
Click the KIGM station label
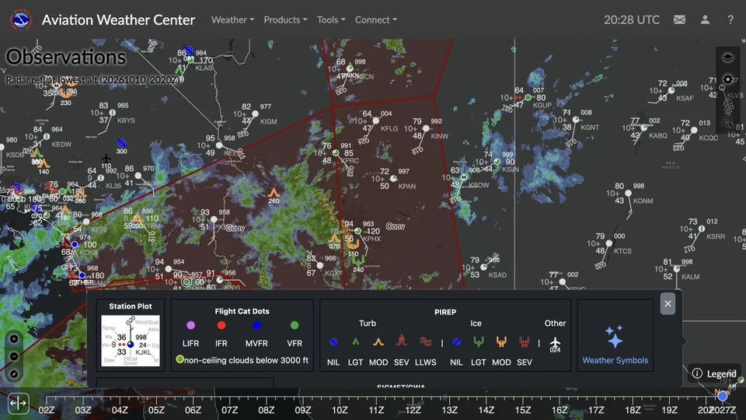pos(268,121)
